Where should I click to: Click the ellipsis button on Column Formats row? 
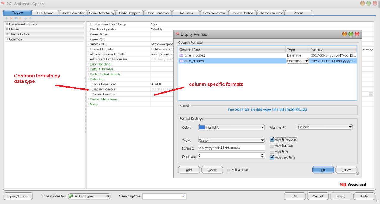click(371, 94)
